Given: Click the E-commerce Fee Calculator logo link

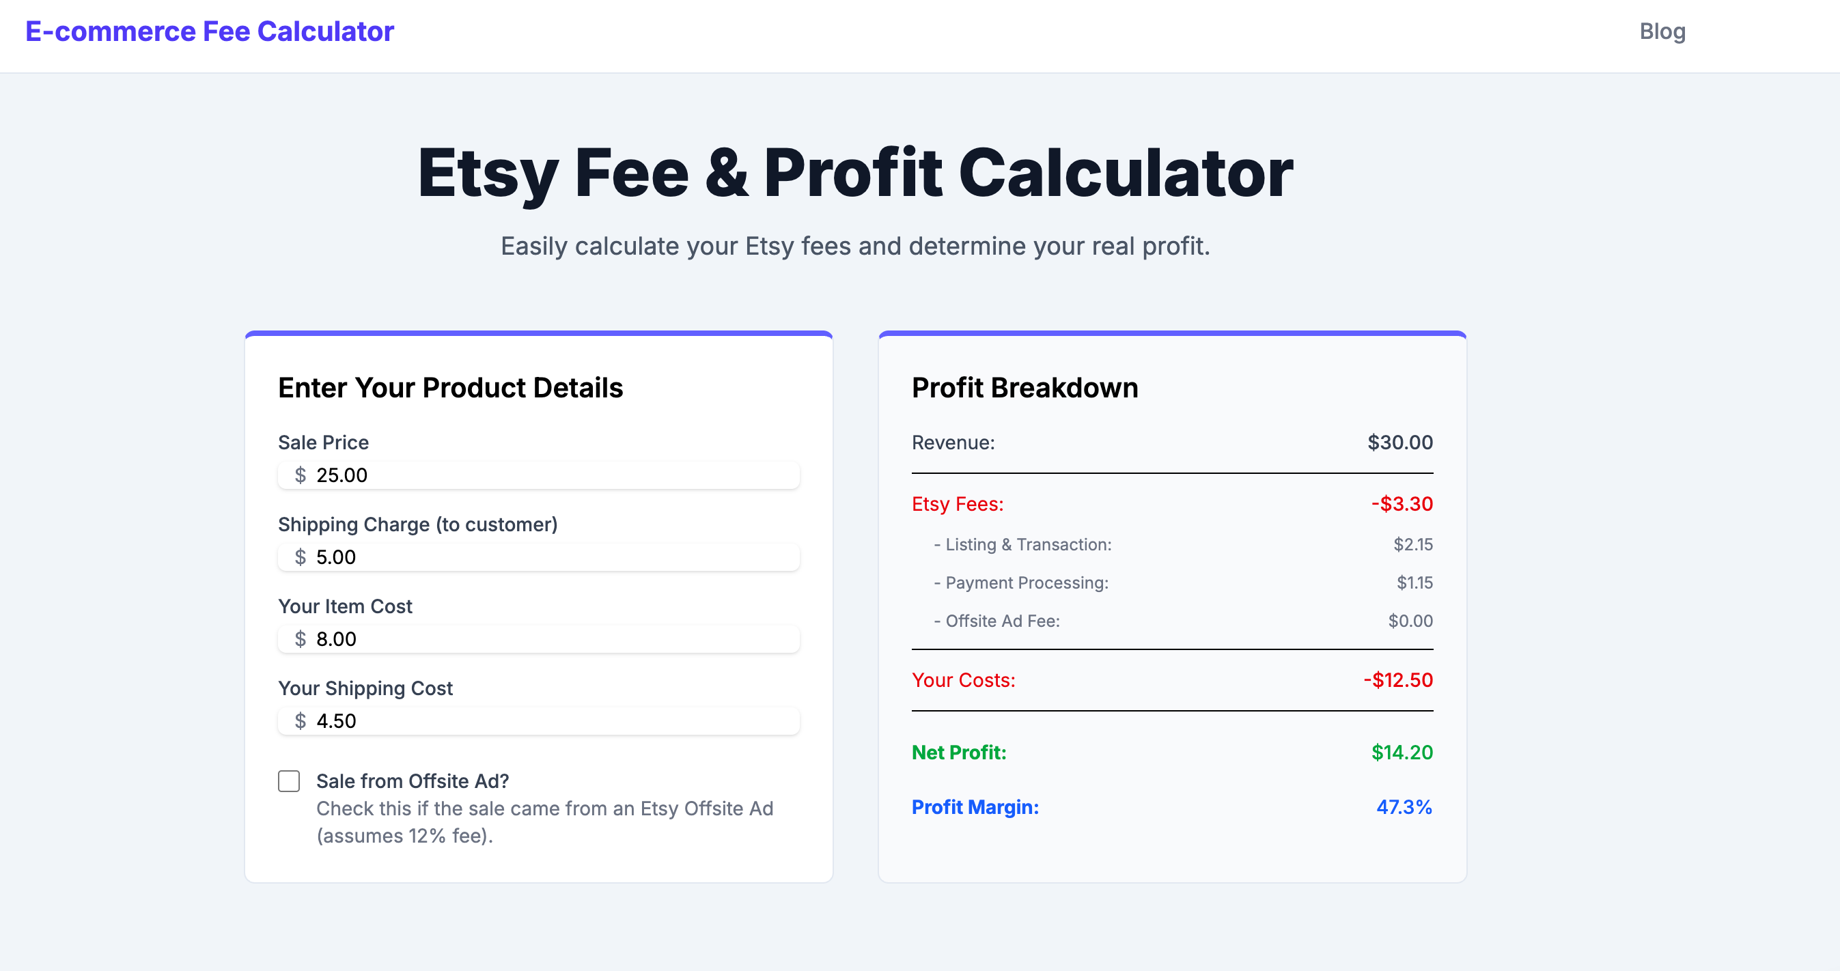Looking at the screenshot, I should (208, 31).
